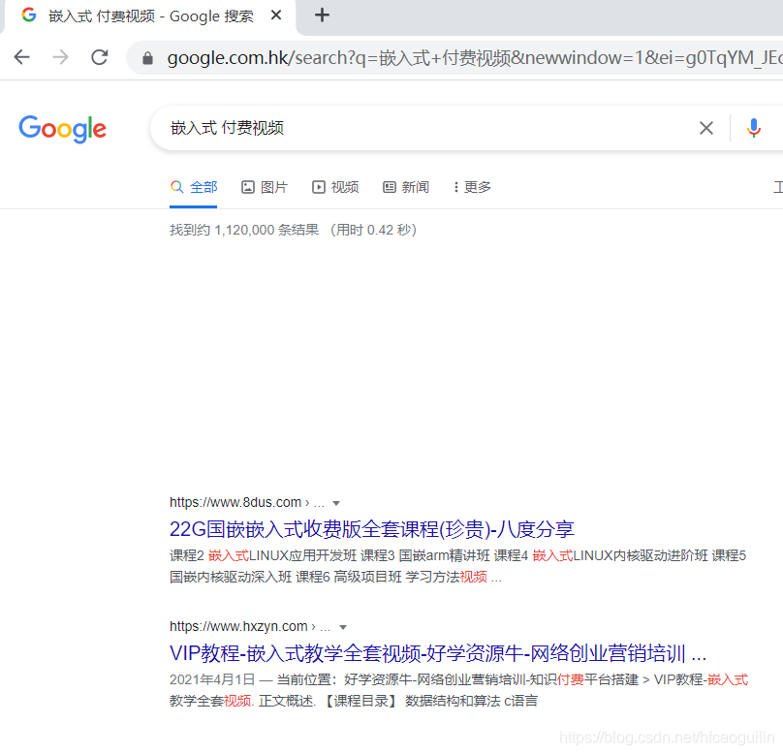
Task: Open the breadcrumb arrow for www.8dus.com
Action: point(335,502)
